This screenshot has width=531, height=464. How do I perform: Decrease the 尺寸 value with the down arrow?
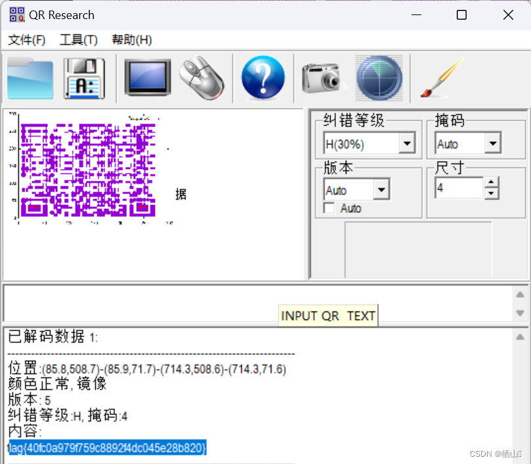(x=492, y=193)
